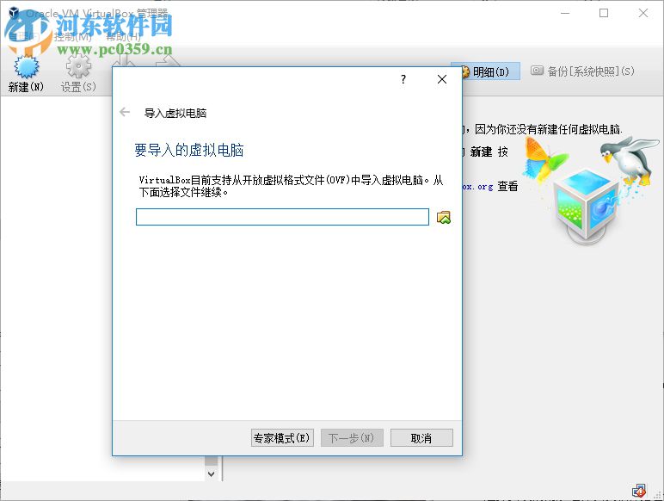Image resolution: width=664 pixels, height=501 pixels.
Task: Click Cancel (取消) in the dialog
Action: [421, 438]
